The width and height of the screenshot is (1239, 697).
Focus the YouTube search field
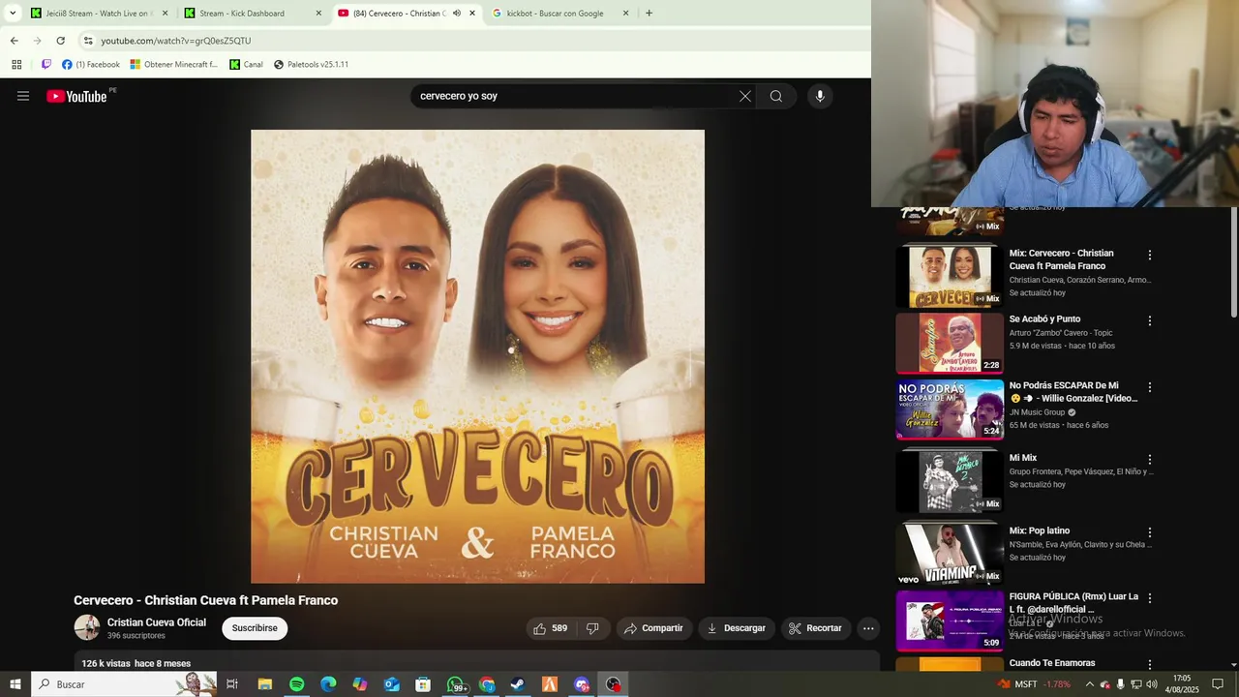(x=576, y=96)
